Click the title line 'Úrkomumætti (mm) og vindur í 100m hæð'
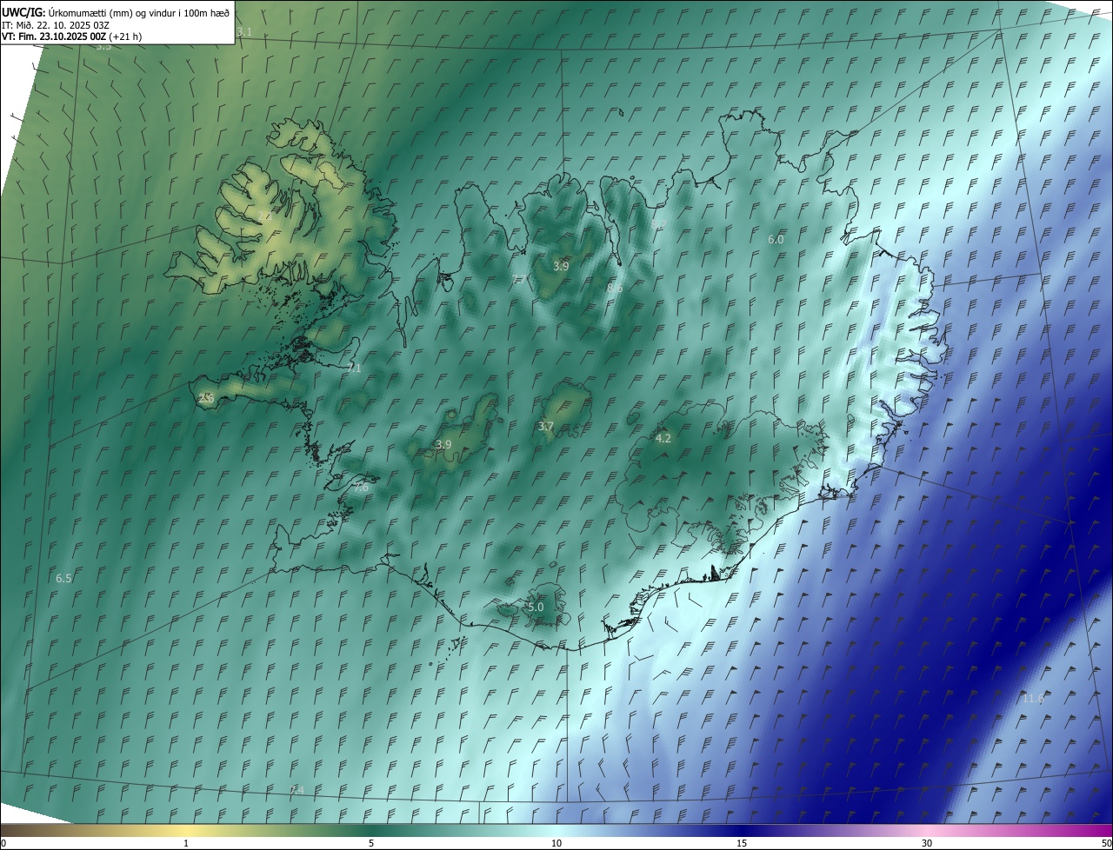The width and height of the screenshot is (1113, 850). pos(139,12)
